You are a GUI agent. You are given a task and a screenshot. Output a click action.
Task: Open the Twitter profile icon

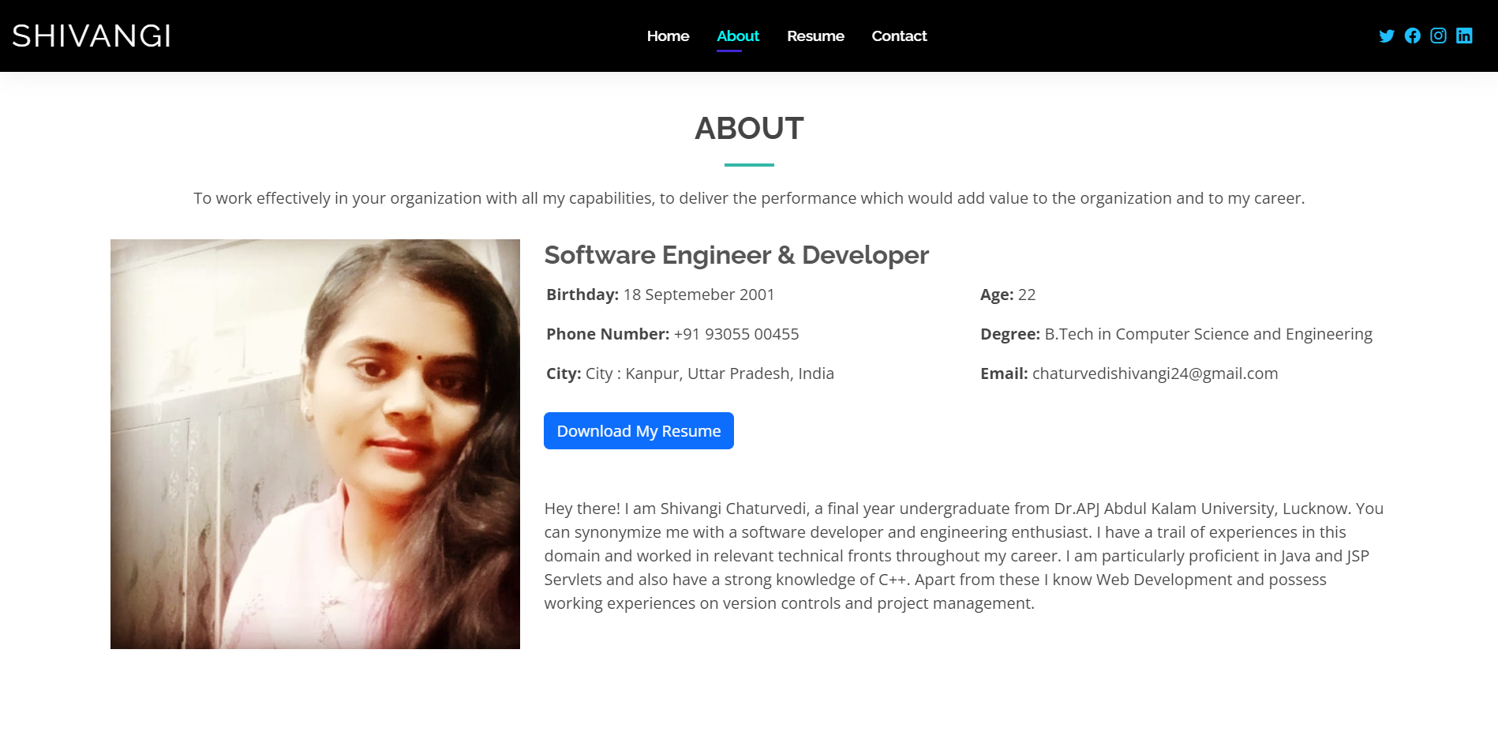(1386, 36)
